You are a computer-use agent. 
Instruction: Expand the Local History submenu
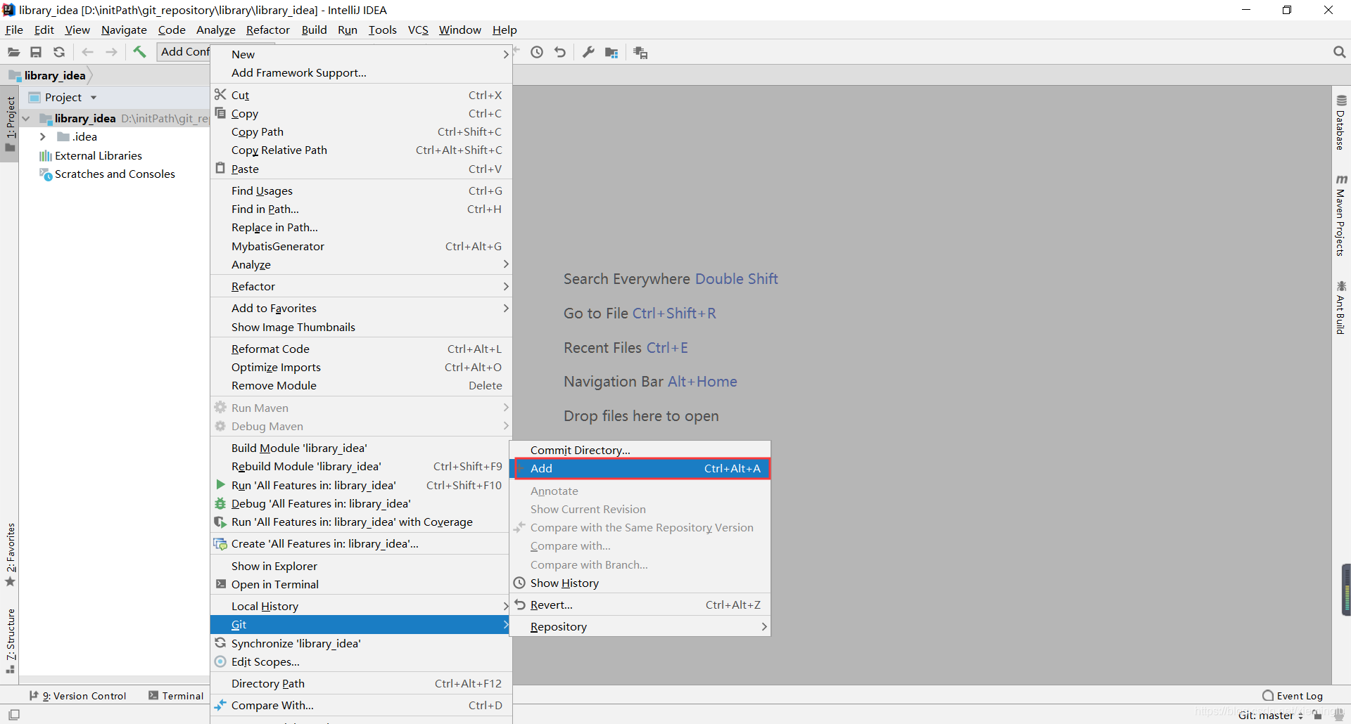pos(361,606)
